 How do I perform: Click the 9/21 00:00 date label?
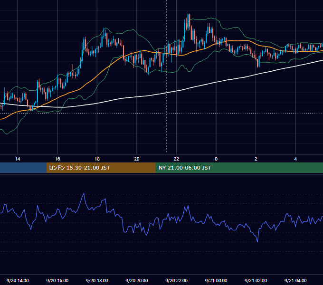click(216, 280)
